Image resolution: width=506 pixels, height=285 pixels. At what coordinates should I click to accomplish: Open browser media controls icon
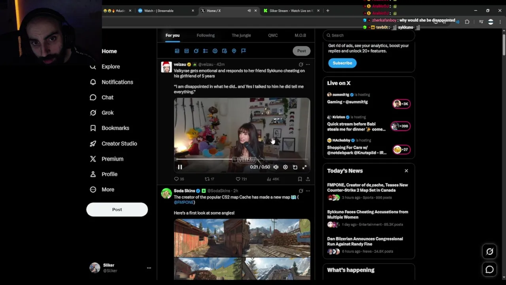pos(481,22)
